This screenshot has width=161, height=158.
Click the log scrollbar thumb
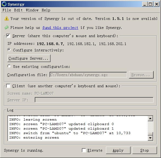(x=150, y=134)
